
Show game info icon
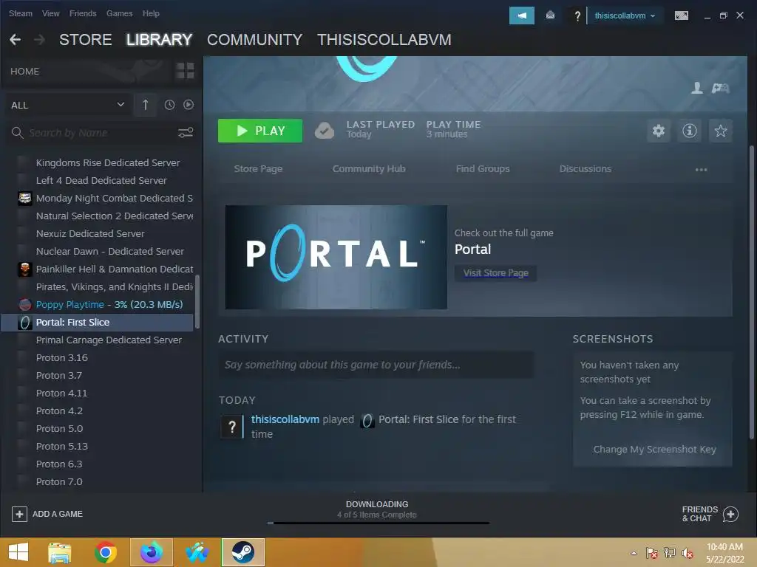tap(690, 131)
